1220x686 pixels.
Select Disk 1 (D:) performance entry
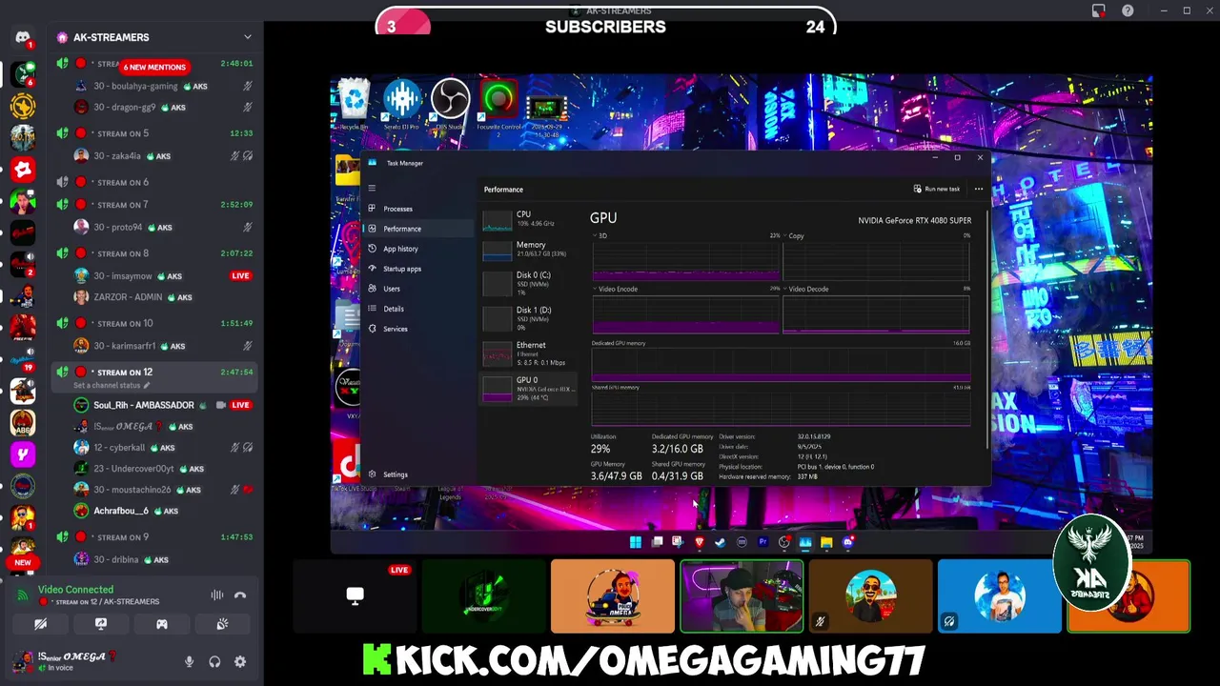528,318
